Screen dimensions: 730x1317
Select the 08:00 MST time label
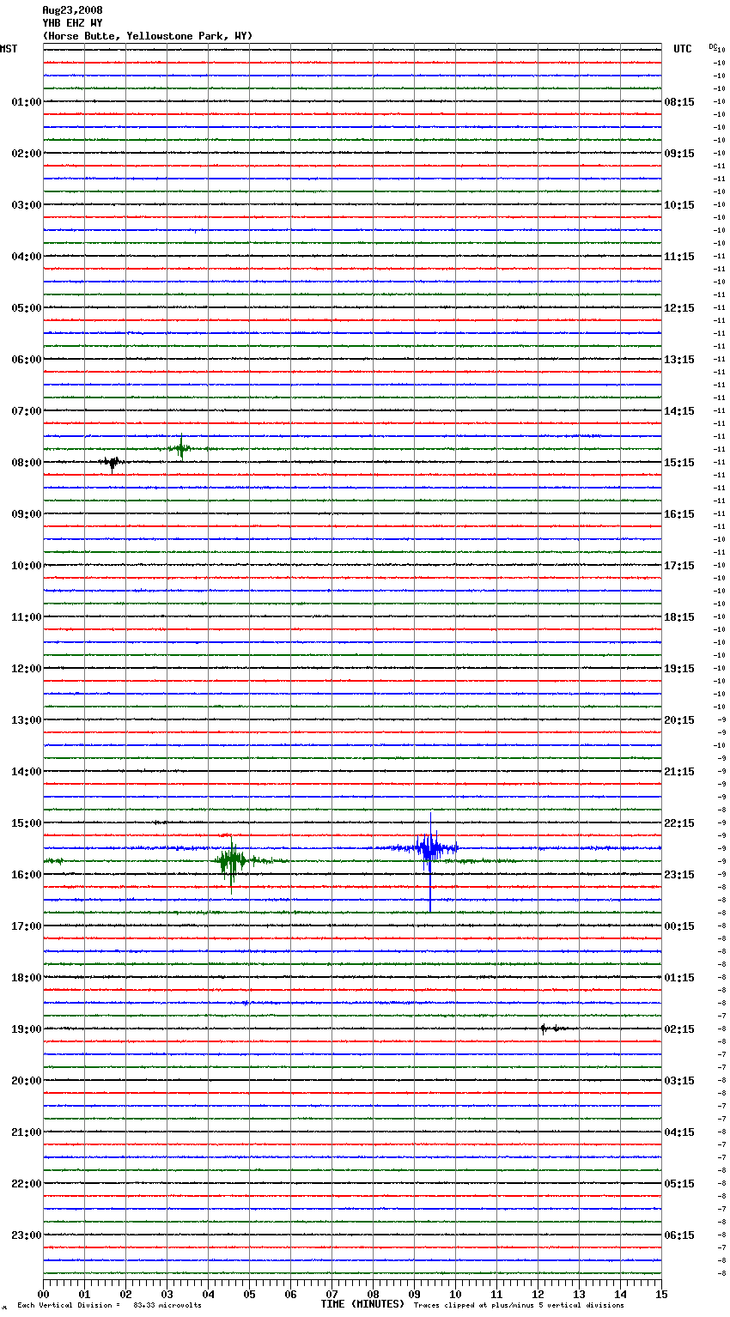coord(27,463)
